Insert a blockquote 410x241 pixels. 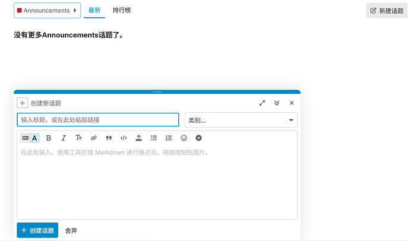[109, 138]
